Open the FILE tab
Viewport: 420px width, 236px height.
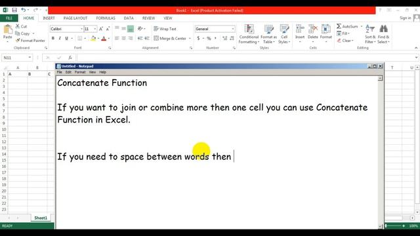(x=9, y=18)
